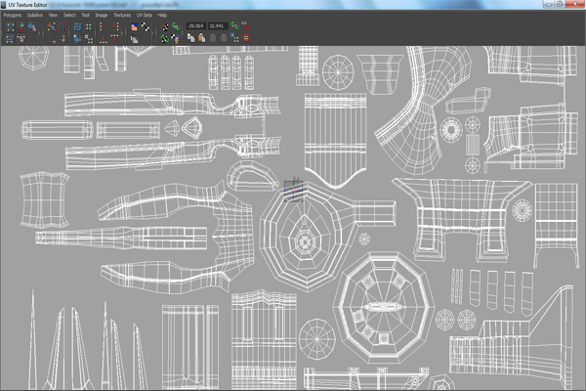This screenshot has width=586, height=391.
Task: Toggle display image on or off
Action: click(134, 26)
